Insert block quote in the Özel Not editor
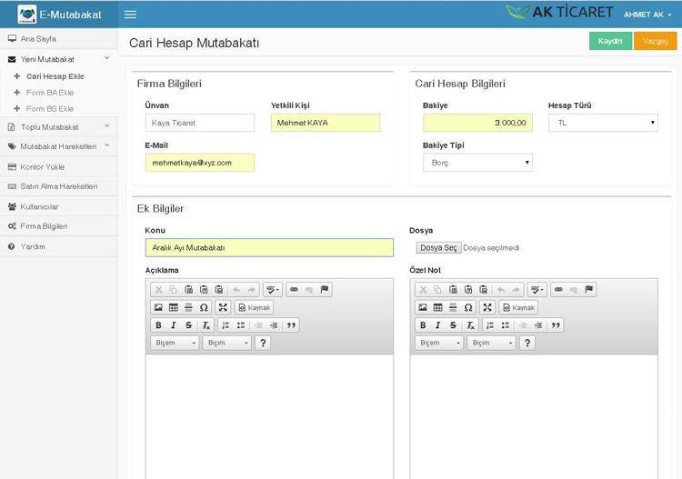Image resolution: width=682 pixels, height=479 pixels. tap(556, 325)
